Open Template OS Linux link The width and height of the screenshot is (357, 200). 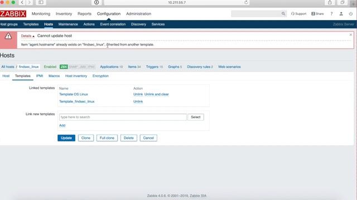[74, 94]
